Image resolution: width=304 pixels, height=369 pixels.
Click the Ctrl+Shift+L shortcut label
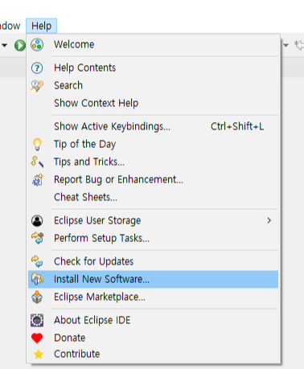click(x=237, y=126)
